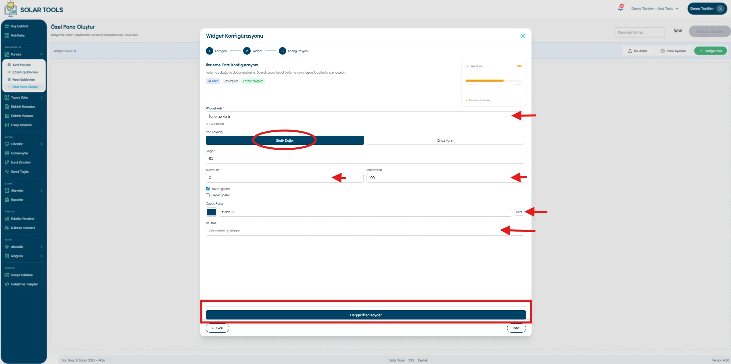The image size is (731, 364).
Task: Click the Kural Zincirleri branch icon
Action: [x=7, y=162]
